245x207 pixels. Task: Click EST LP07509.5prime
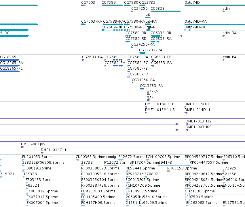(x=199, y=197)
